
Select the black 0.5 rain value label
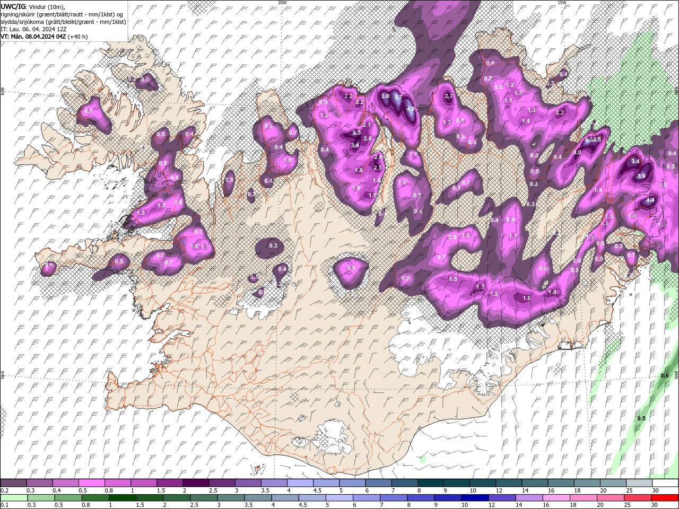641,419
